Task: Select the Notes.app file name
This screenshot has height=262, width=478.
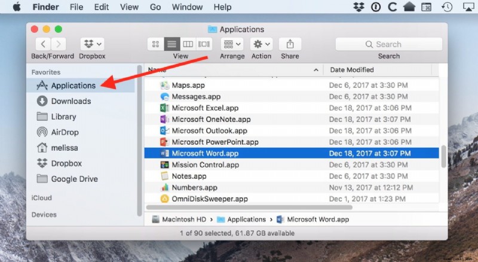Action: tap(189, 176)
